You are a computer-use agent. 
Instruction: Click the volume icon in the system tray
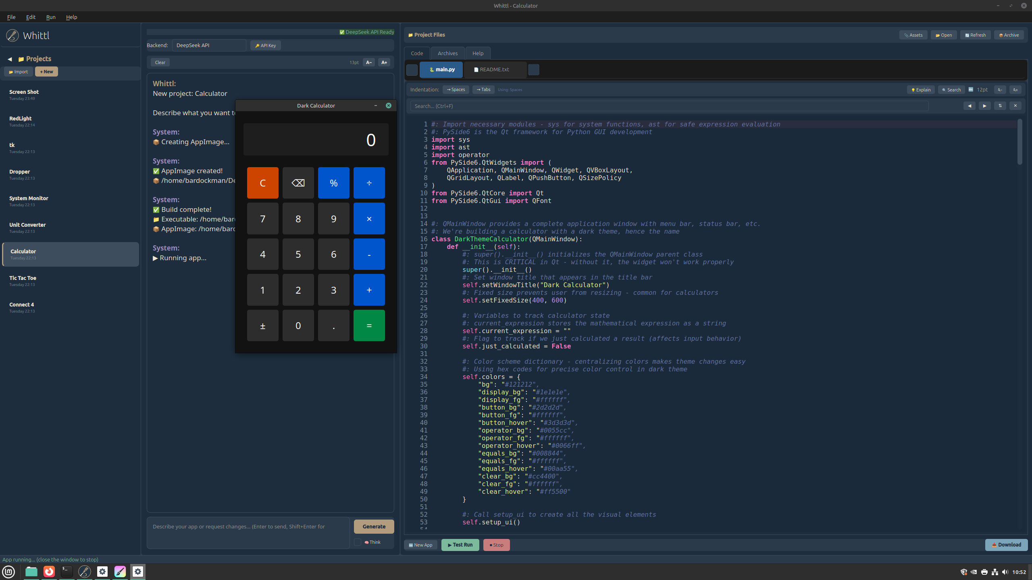pyautogui.click(x=1005, y=572)
